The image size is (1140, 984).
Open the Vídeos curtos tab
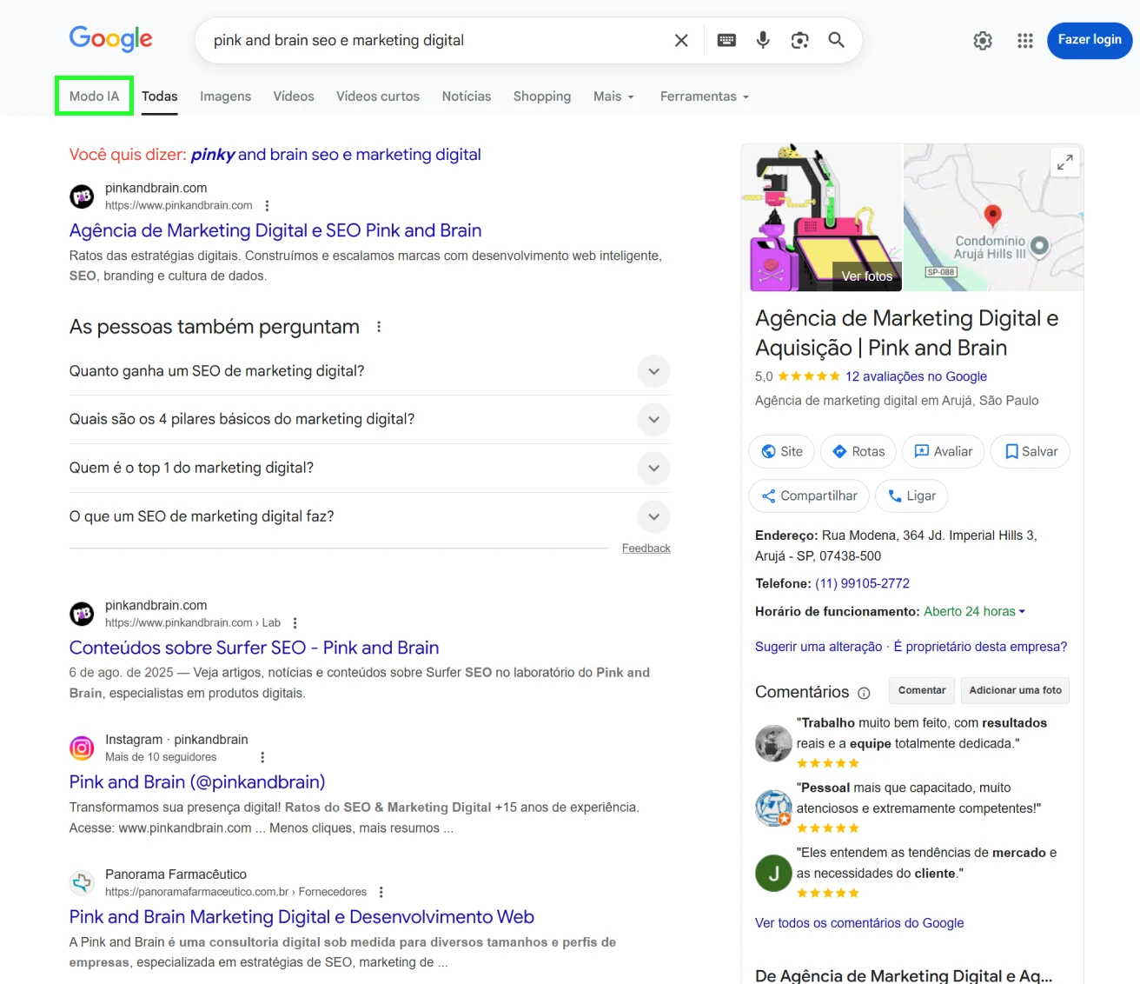click(378, 96)
